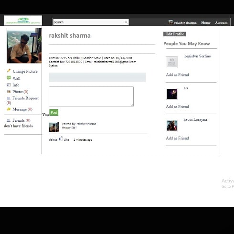Open the s s user's avatar

coord(171,94)
